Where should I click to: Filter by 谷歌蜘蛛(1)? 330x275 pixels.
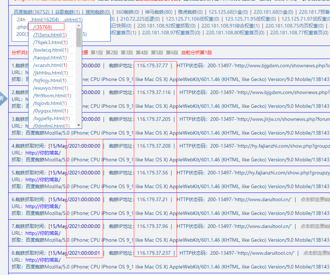[67, 12]
